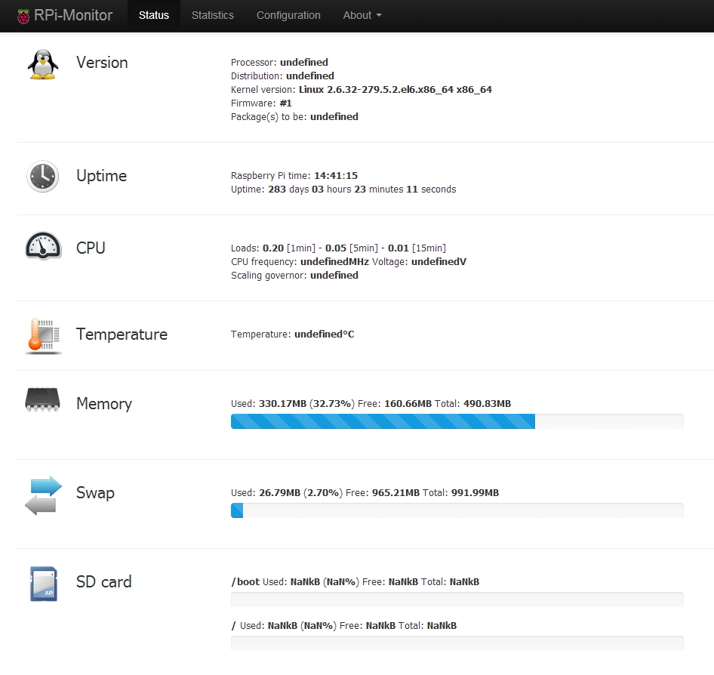Click the SD card icon

tap(42, 583)
